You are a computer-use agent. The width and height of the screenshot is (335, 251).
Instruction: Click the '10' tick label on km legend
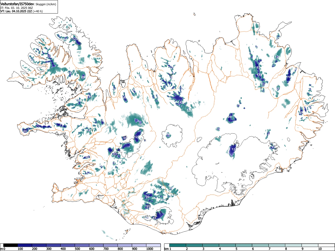320,249
